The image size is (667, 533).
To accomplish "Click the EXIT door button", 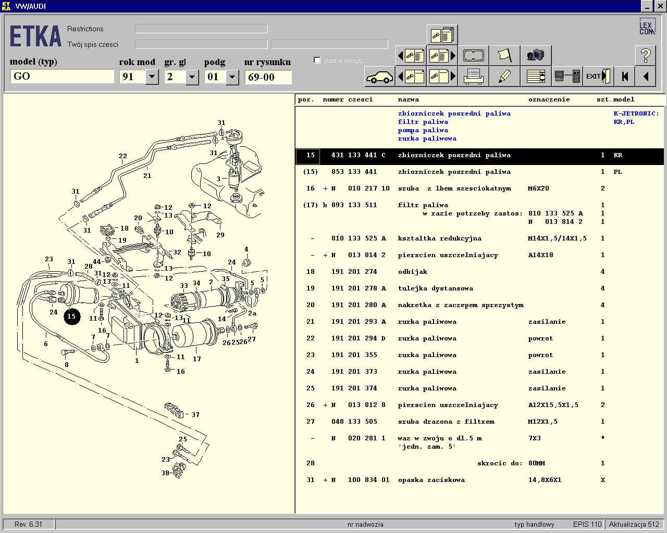I will [598, 77].
